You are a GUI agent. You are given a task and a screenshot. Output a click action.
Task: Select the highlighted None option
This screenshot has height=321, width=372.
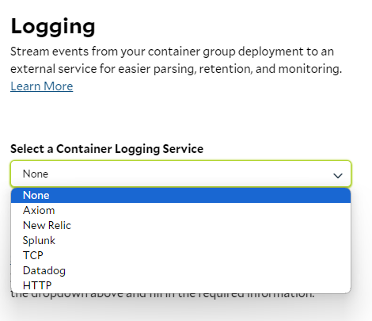[x=180, y=196]
